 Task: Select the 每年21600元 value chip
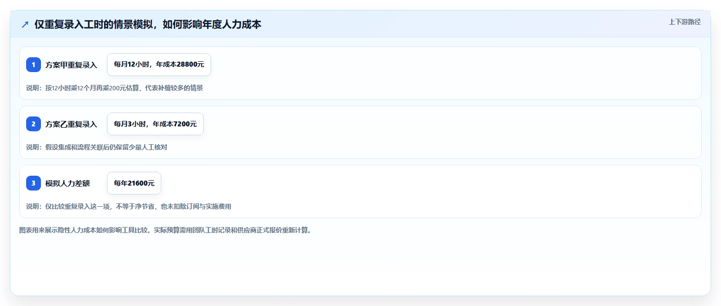coord(134,183)
